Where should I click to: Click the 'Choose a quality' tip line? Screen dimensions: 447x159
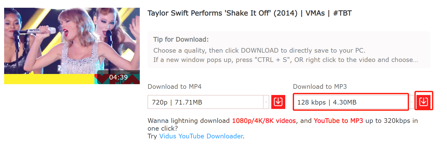coord(259,50)
